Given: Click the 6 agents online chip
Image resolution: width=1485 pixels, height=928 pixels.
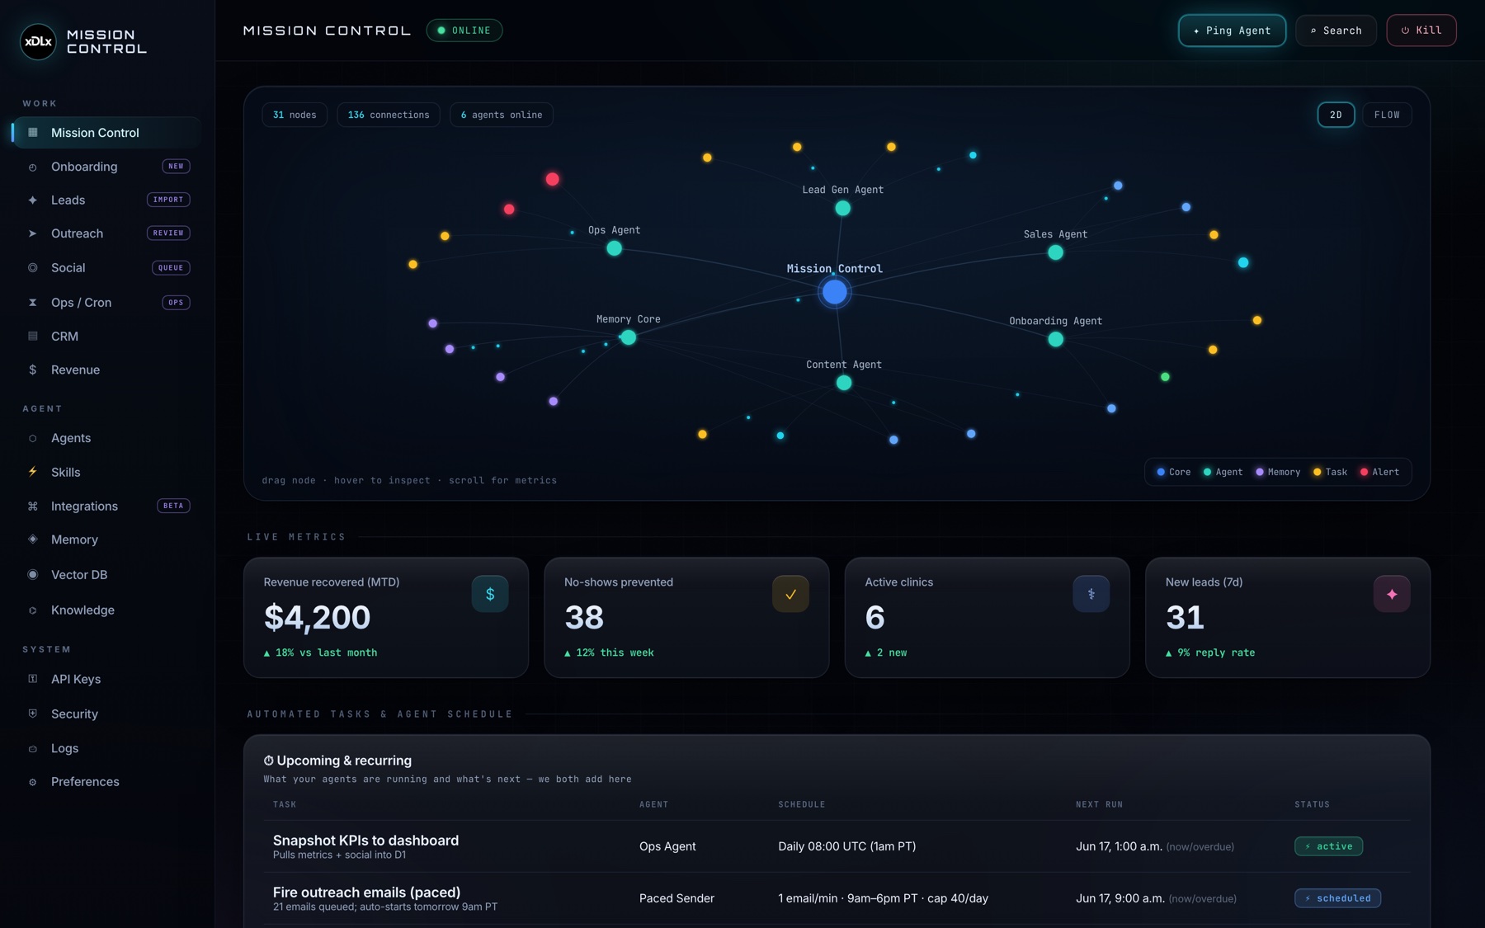Looking at the screenshot, I should tap(502, 115).
